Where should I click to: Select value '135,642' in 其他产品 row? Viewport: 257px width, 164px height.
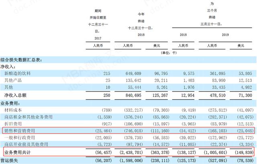tap(133, 80)
